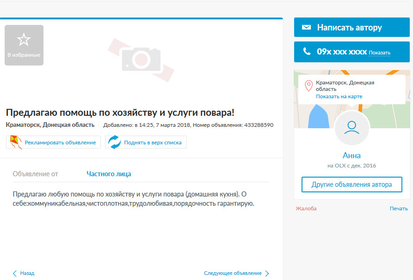
Task: Click the Жалоба complaint link
Action: tap(306, 209)
